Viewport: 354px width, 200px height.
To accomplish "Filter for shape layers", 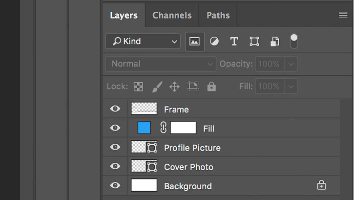I will point(254,42).
